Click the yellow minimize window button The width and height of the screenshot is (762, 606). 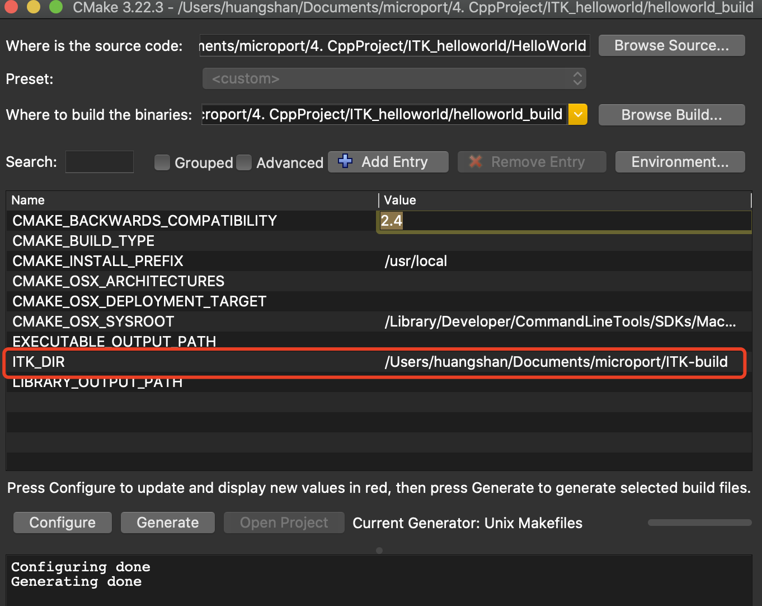(34, 7)
